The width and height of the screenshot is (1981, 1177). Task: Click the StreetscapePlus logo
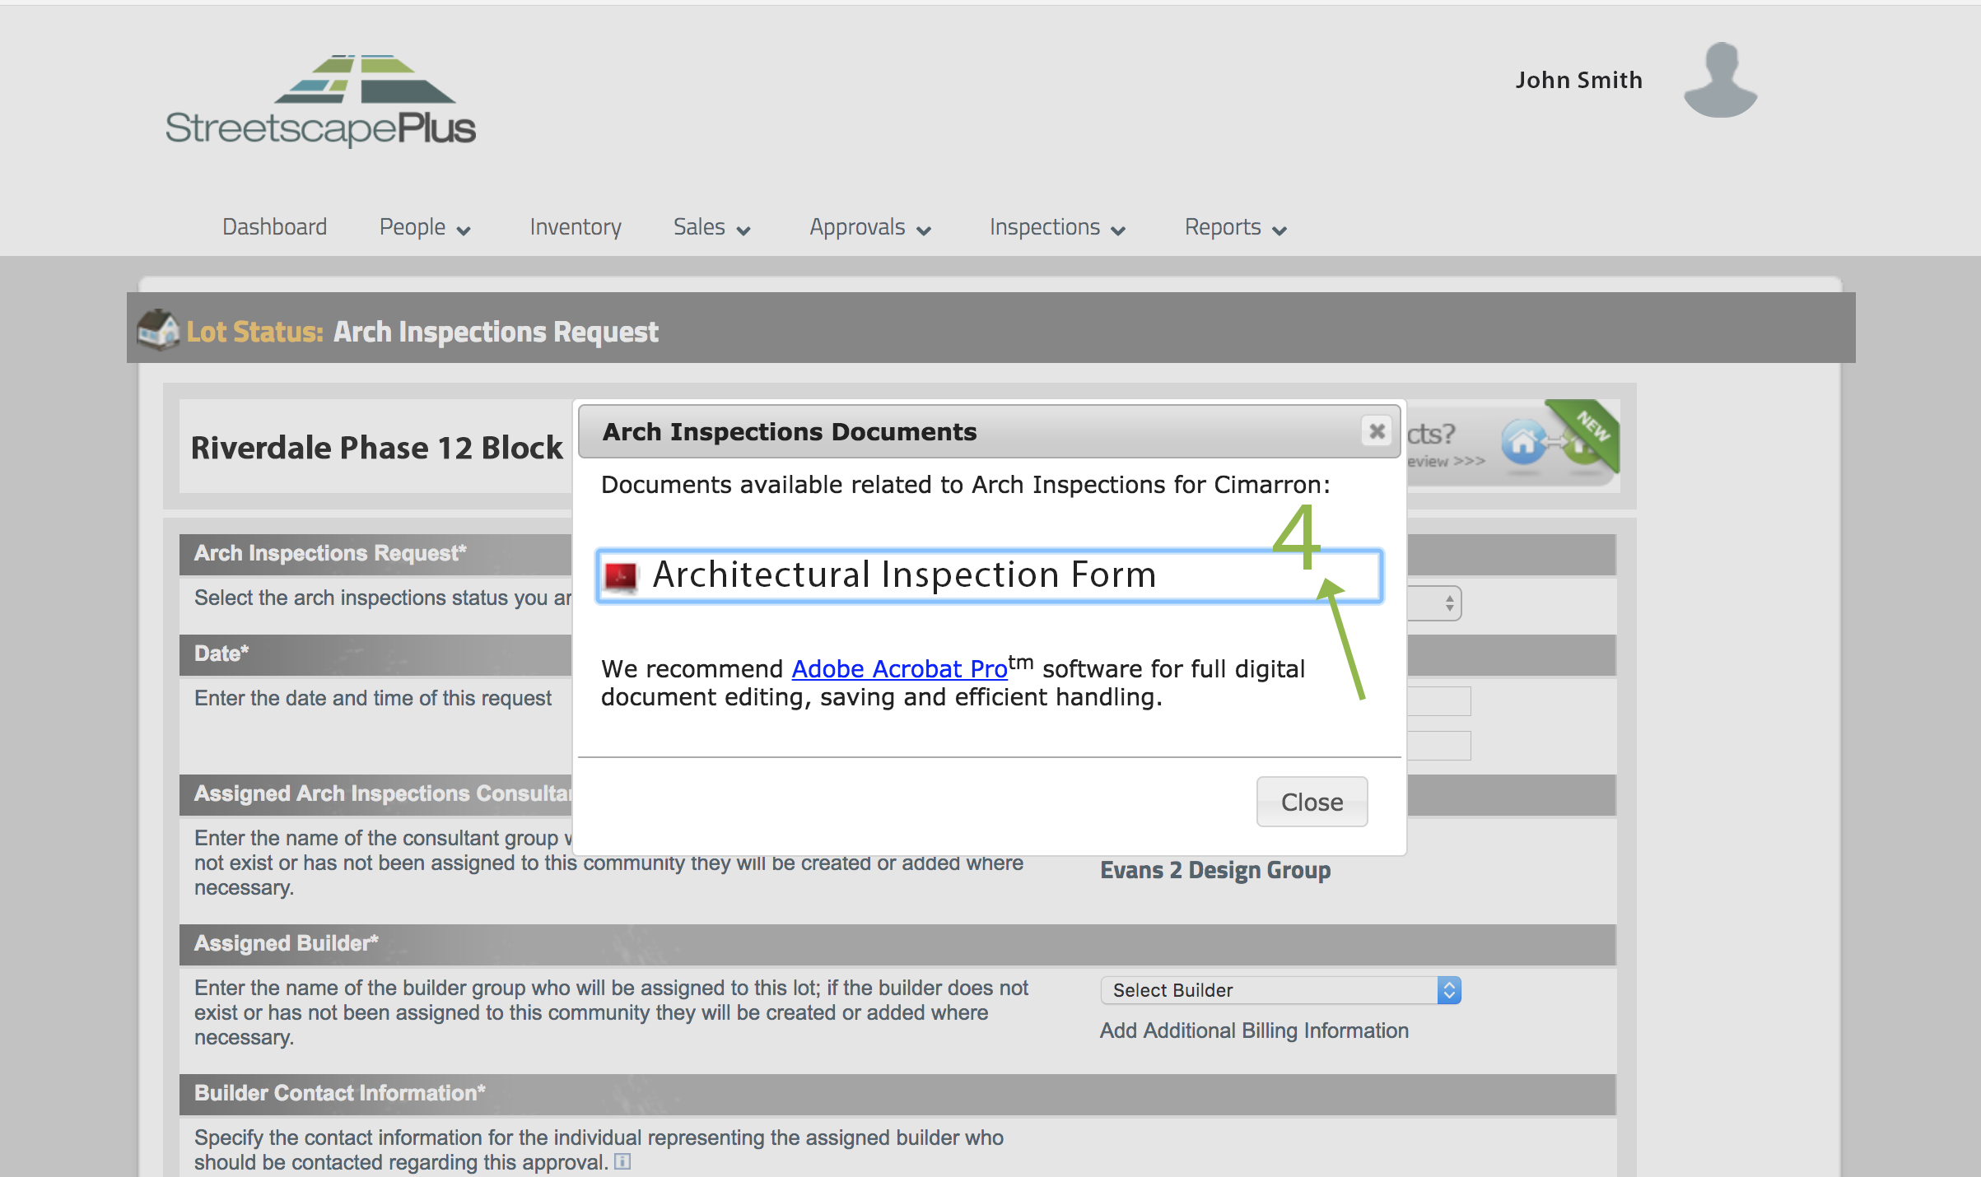click(320, 102)
